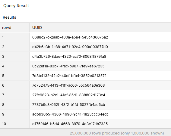Select UUID starting with 27fe9823

pyautogui.click(x=69, y=95)
